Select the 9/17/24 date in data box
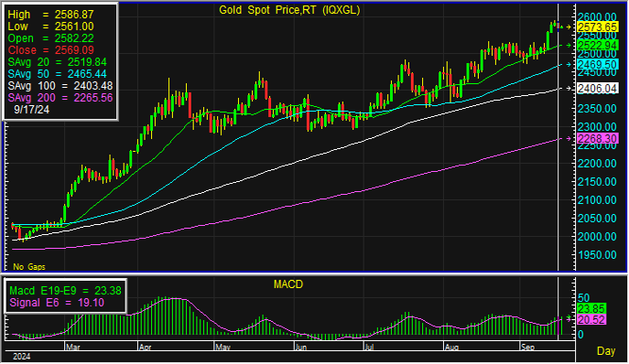The height and width of the screenshot is (364, 629). (x=31, y=110)
